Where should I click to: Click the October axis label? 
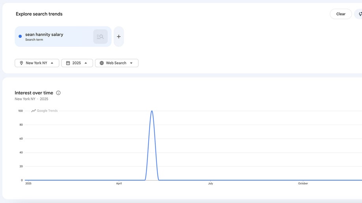click(x=303, y=183)
